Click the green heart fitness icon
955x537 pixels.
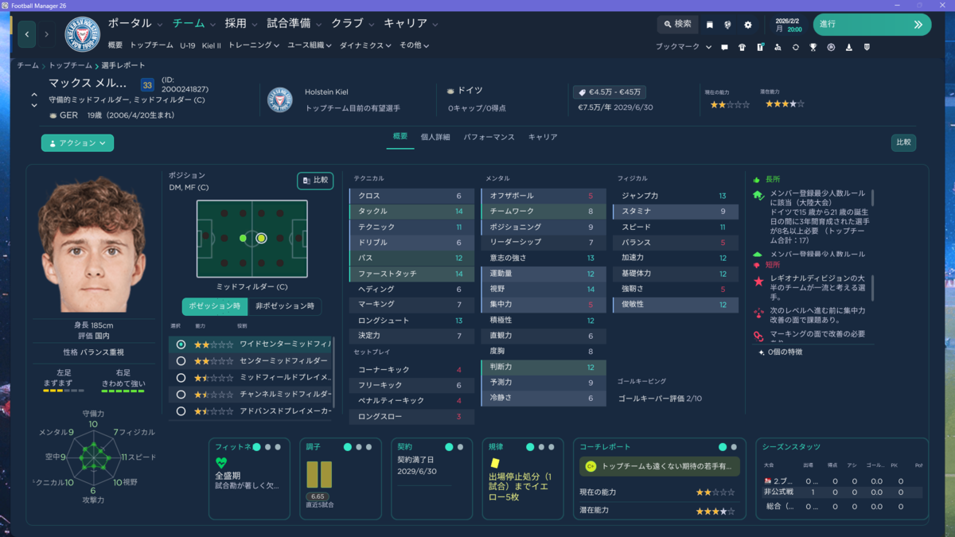[x=221, y=462]
